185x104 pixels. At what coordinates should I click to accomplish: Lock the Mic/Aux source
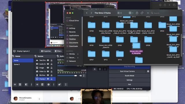coord(51,75)
